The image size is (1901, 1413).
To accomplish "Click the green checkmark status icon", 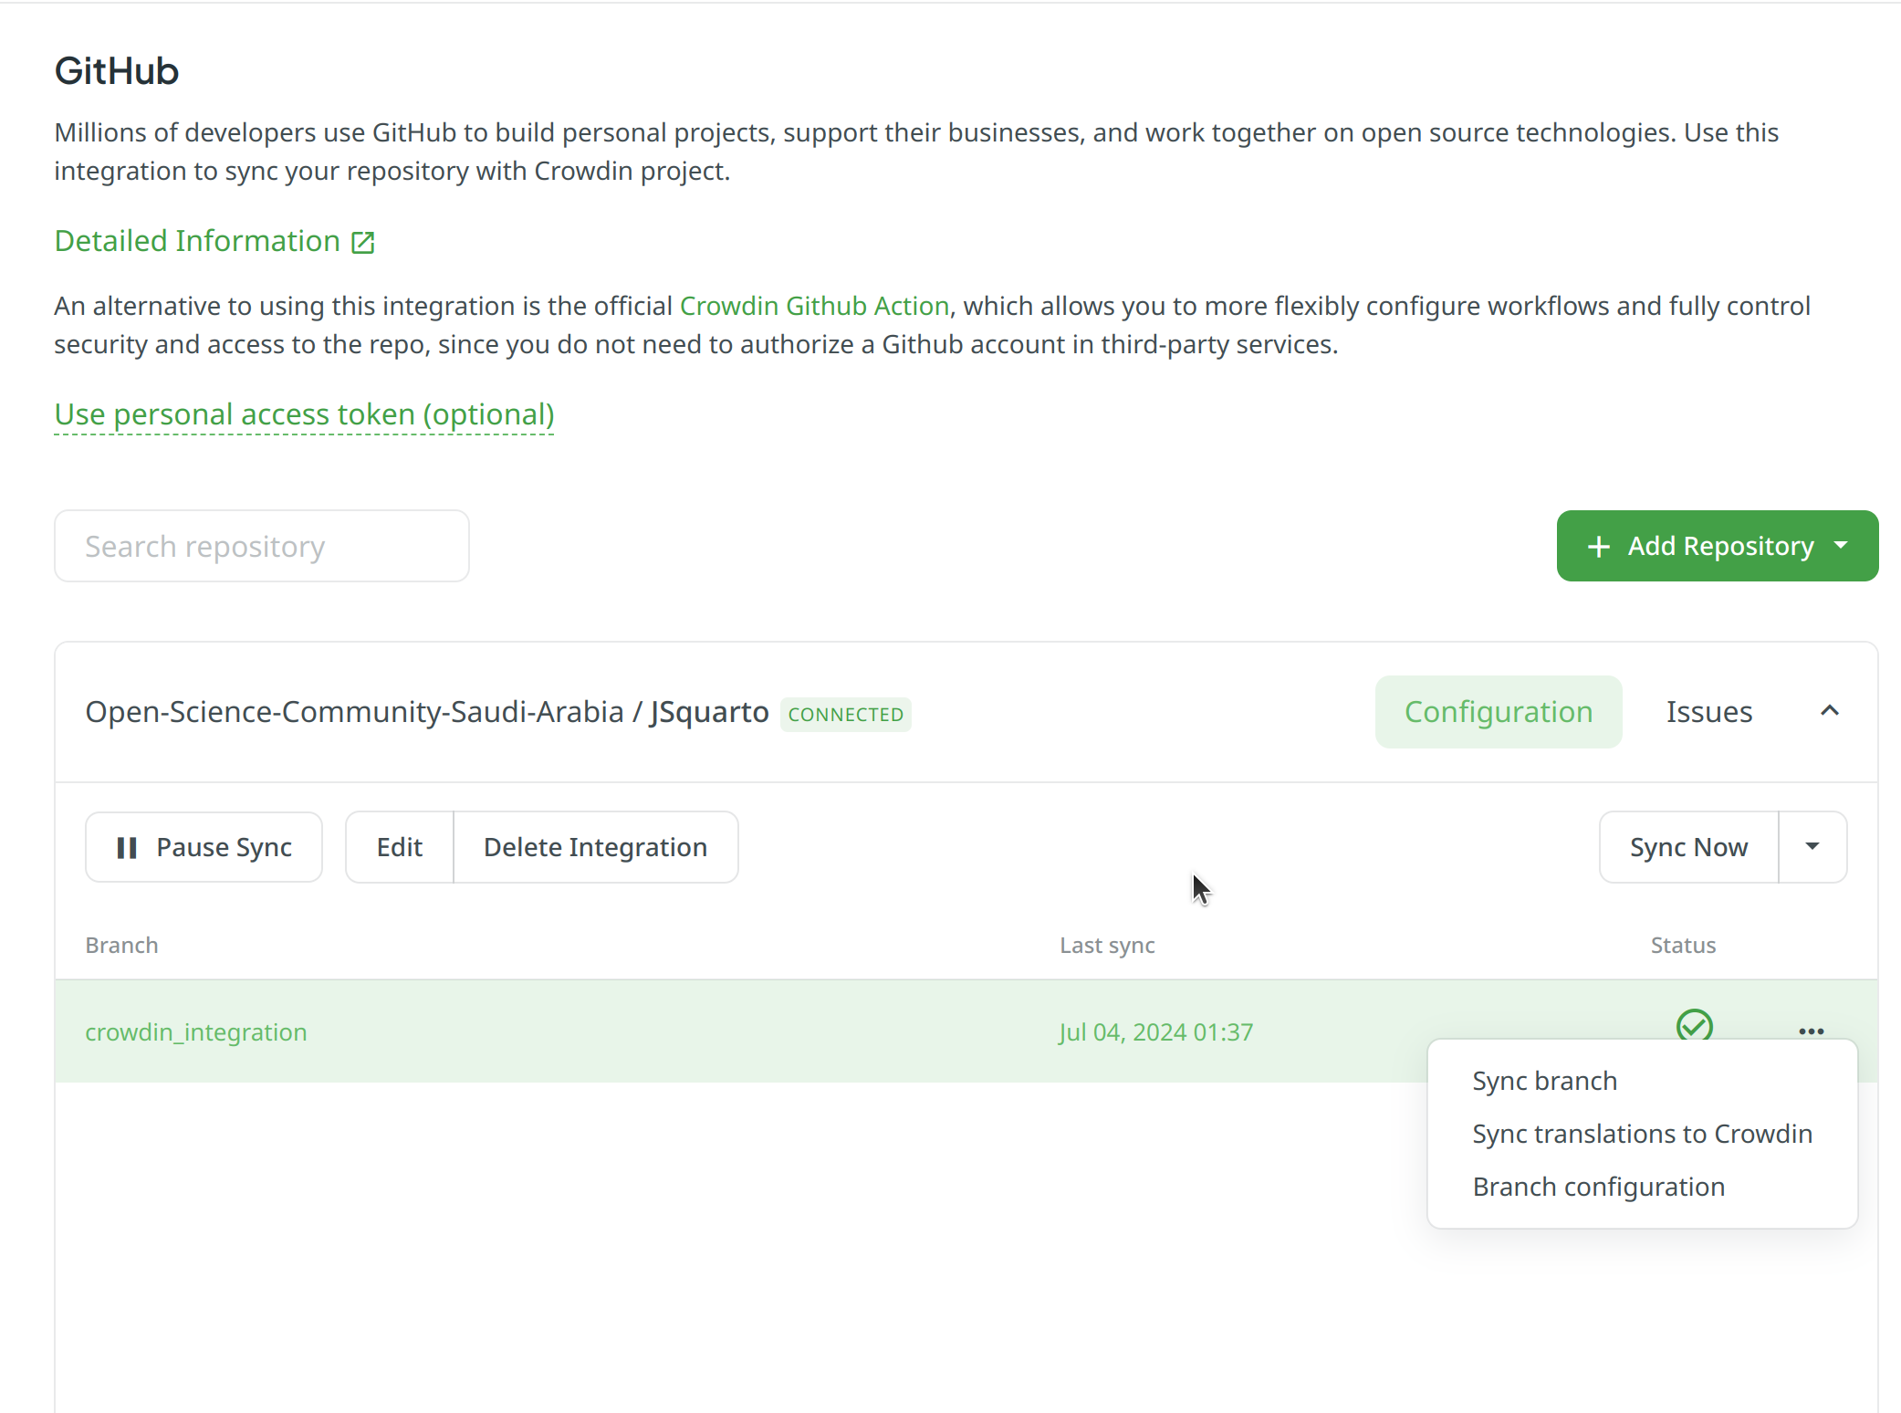I will tap(1694, 1026).
